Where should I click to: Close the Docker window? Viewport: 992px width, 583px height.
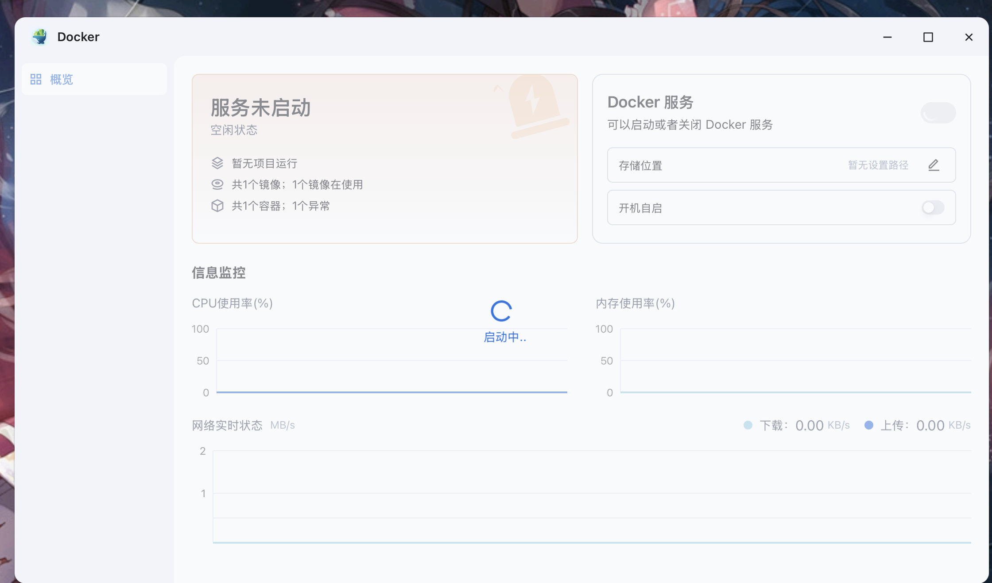tap(969, 37)
